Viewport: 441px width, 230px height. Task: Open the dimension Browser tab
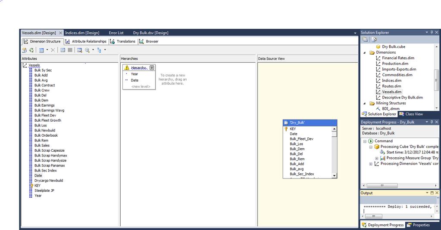point(149,42)
